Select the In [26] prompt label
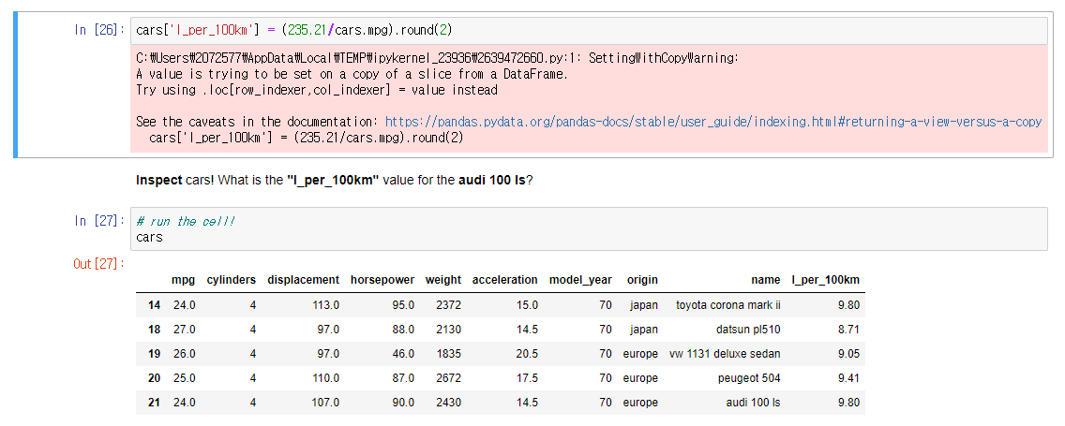The height and width of the screenshot is (426, 1065). (99, 30)
